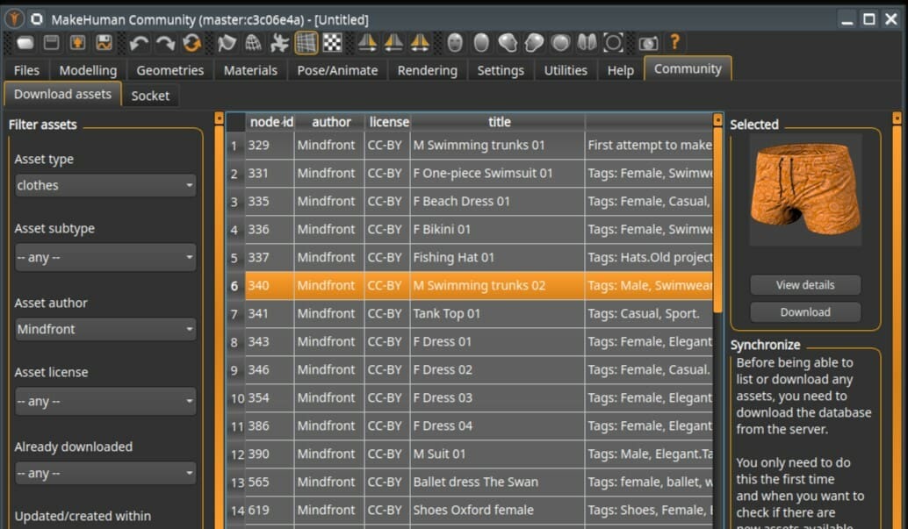This screenshot has width=908, height=529.
Task: Toggle the Smooth mesh toolbar icon
Action: (x=227, y=43)
